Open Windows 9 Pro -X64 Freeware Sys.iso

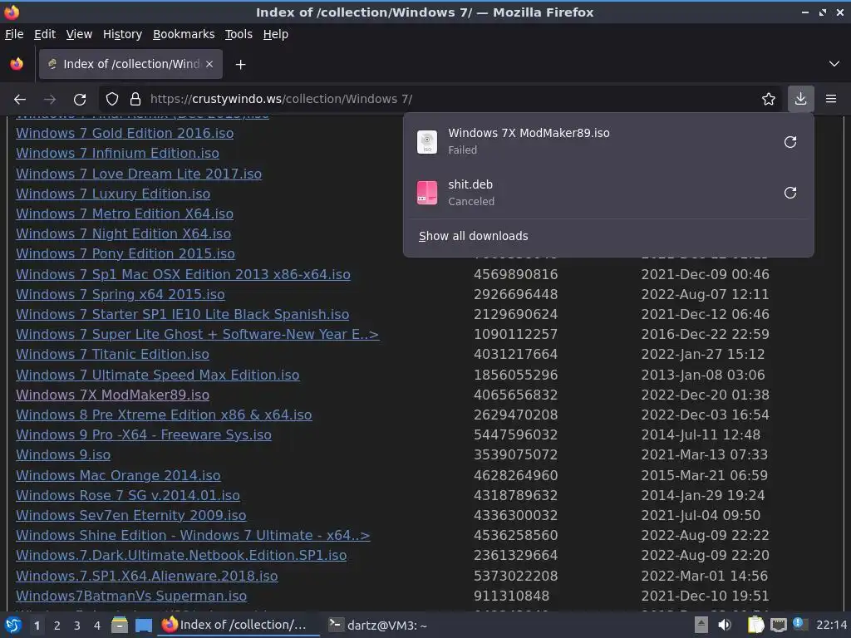144,435
